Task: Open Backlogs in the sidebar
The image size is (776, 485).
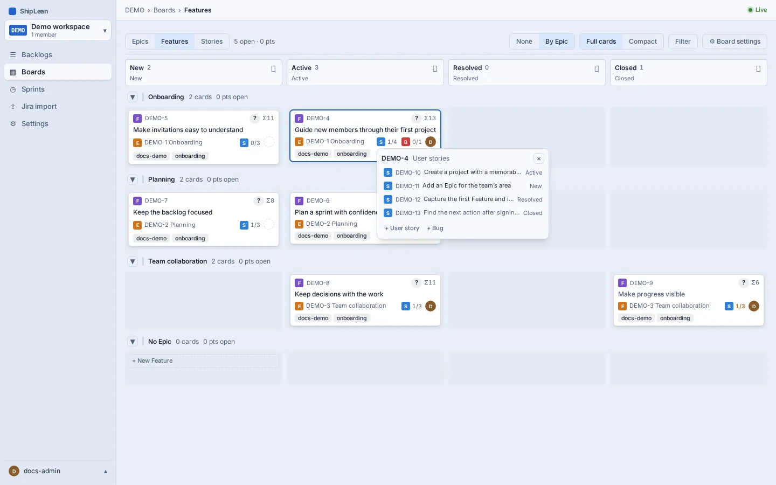Action: click(58, 54)
